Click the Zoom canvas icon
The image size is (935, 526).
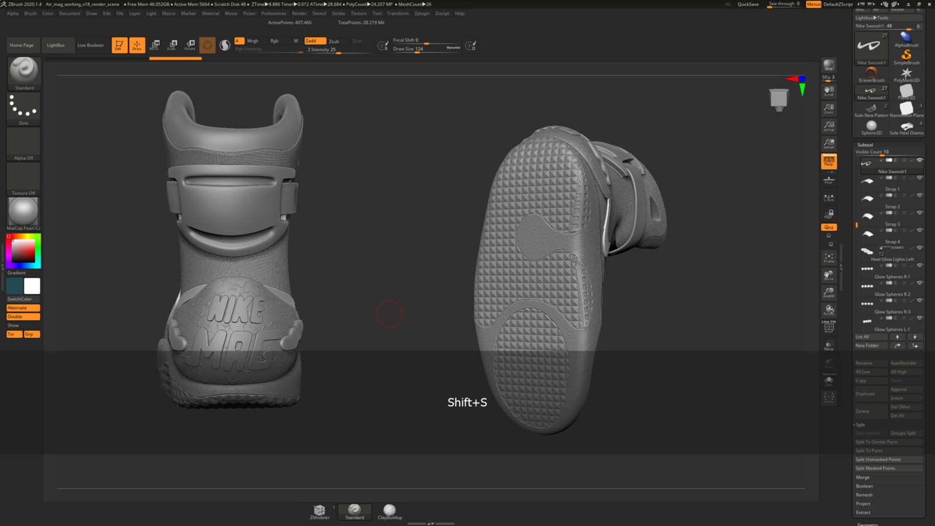click(829, 109)
